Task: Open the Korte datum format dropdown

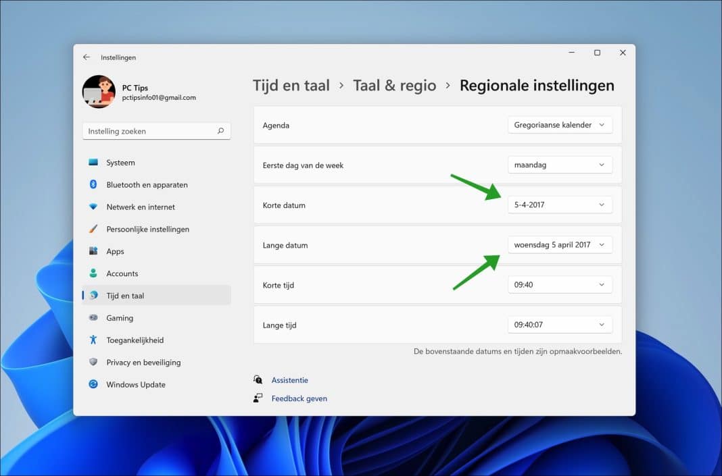Action: (560, 205)
